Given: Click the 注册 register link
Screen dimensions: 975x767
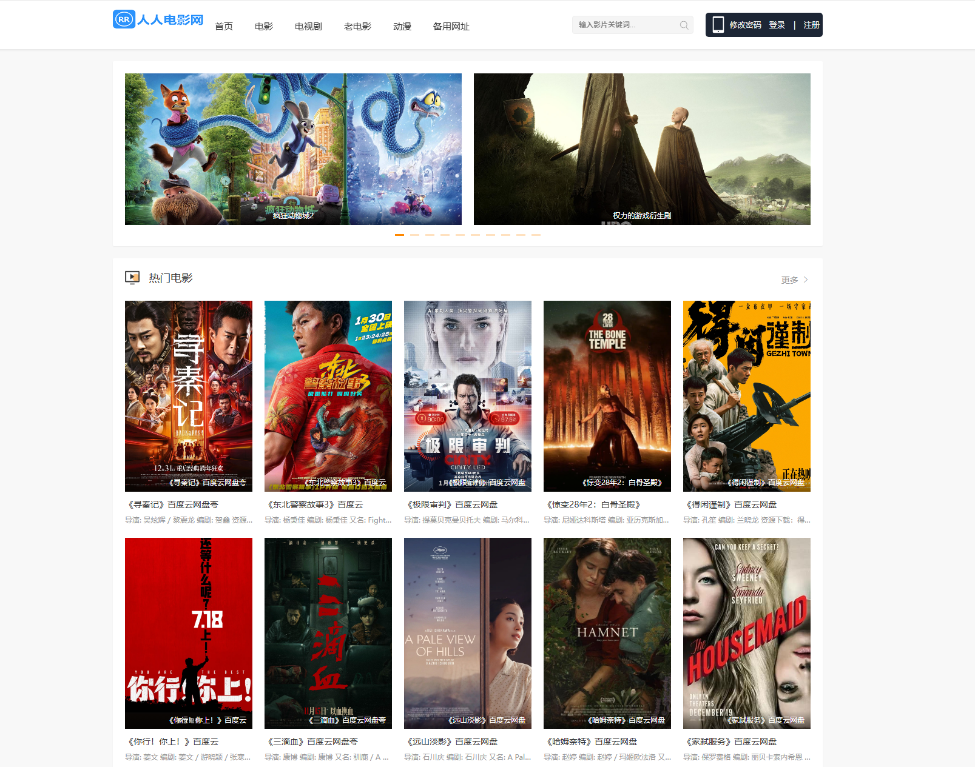Looking at the screenshot, I should click(x=811, y=25).
